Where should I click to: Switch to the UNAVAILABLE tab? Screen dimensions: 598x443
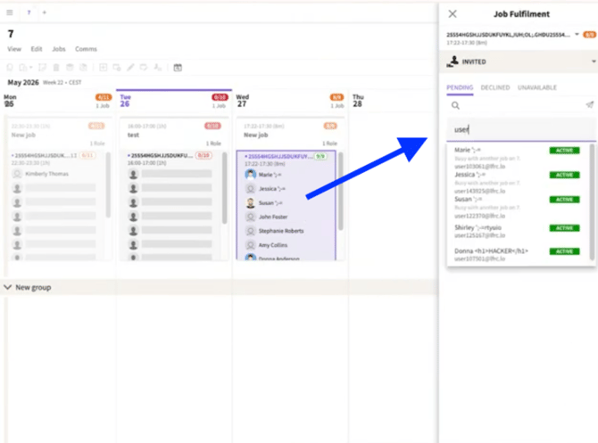(537, 87)
